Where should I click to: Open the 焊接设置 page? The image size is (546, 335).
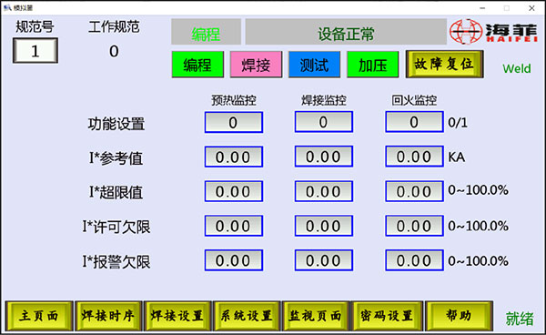[177, 316]
